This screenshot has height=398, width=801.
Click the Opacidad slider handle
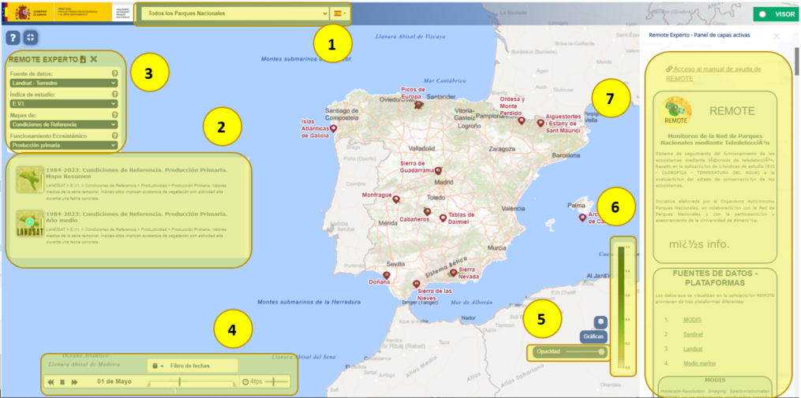601,352
